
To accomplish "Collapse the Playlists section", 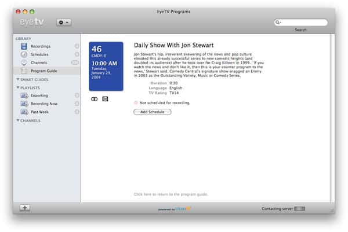I will pos(18,88).
